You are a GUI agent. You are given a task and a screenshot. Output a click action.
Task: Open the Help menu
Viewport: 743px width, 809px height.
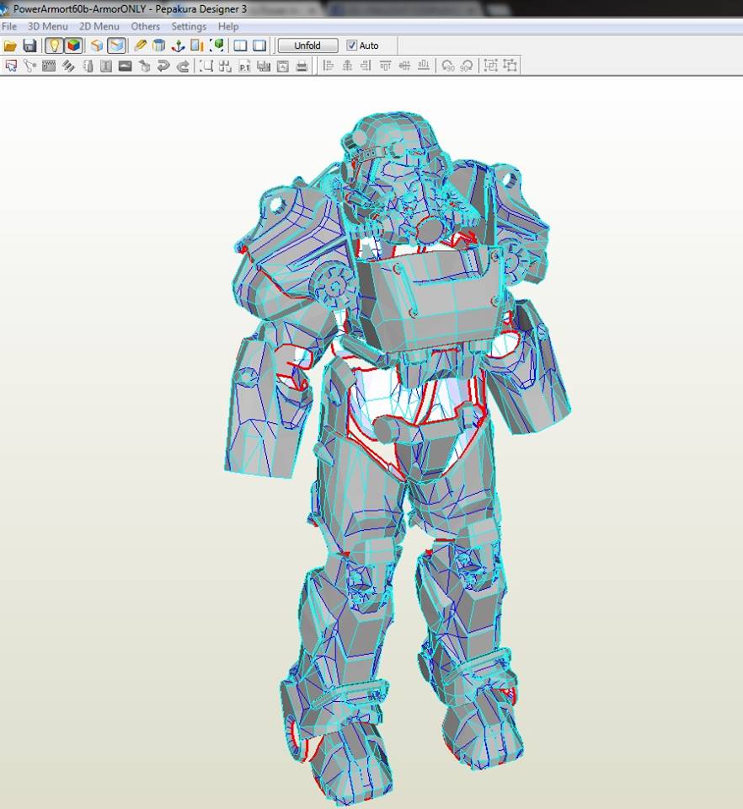(x=228, y=26)
